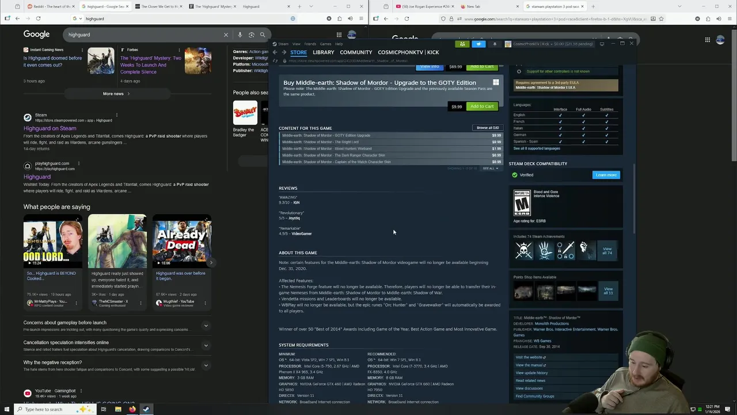Screen dimensions: 737x415
Task: Expand the DLC list with 'SEE ALL'
Action: tap(490, 168)
